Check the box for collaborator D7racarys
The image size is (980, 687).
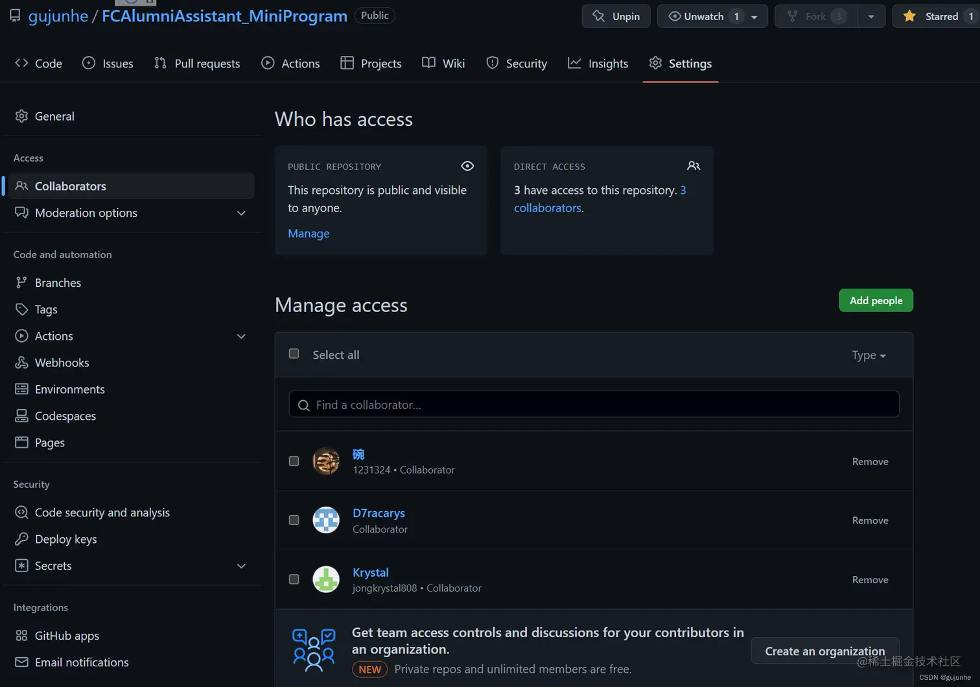(294, 520)
